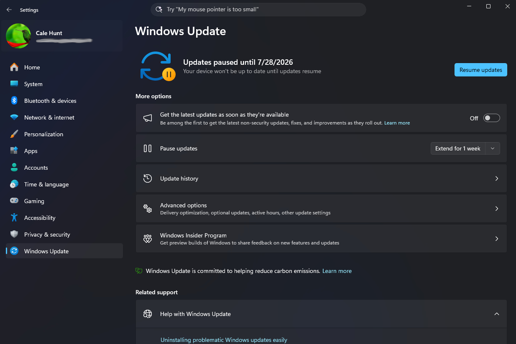516x344 pixels.
Task: Toggle Get the latest updates switch
Action: click(x=491, y=118)
